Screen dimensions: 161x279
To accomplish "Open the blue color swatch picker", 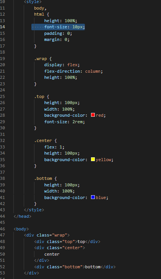I will click(93, 197).
